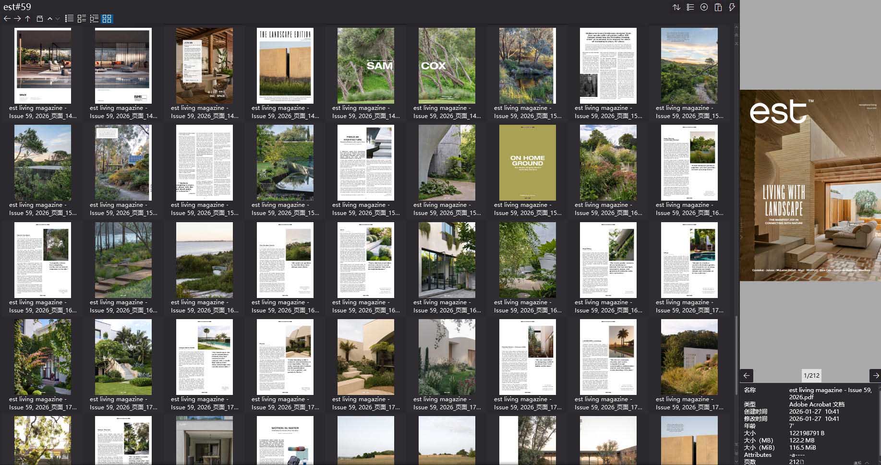Click the down chevron in navigation toolbar
The height and width of the screenshot is (465, 881).
[x=58, y=19]
